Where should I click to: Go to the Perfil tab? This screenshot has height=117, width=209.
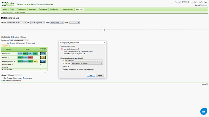pyautogui.click(x=12, y=9)
